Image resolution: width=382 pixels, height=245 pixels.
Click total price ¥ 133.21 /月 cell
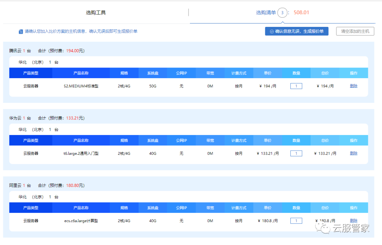click(325, 153)
